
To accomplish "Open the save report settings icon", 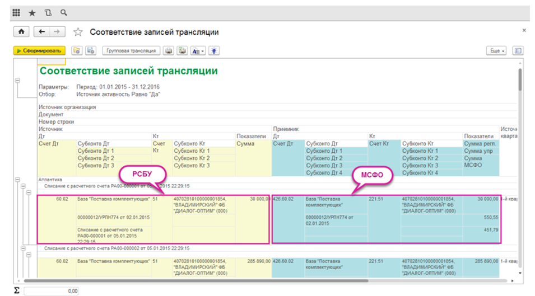I will (90, 50).
